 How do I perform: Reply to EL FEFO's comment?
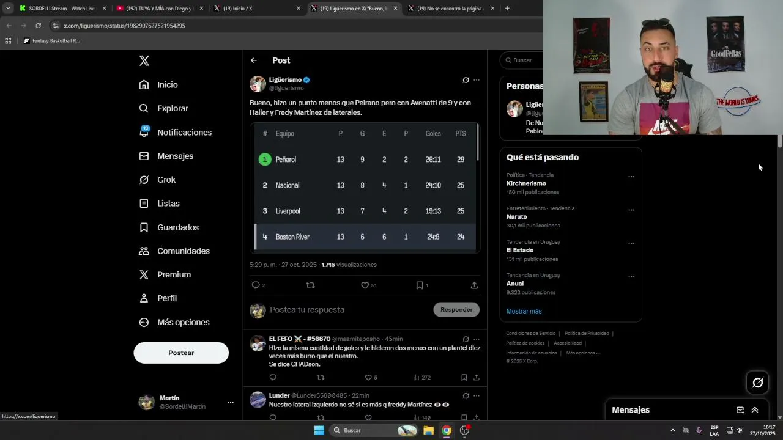click(273, 378)
